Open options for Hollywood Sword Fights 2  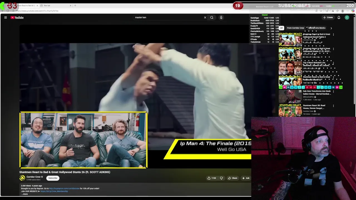[x=333, y=35]
